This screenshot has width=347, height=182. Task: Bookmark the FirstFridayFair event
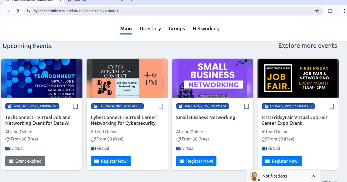coord(332,106)
